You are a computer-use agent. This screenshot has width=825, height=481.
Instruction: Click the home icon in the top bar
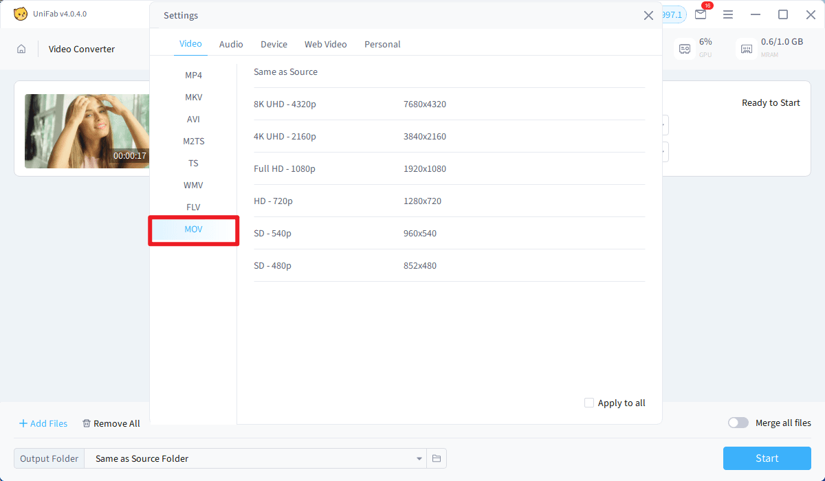(x=21, y=48)
